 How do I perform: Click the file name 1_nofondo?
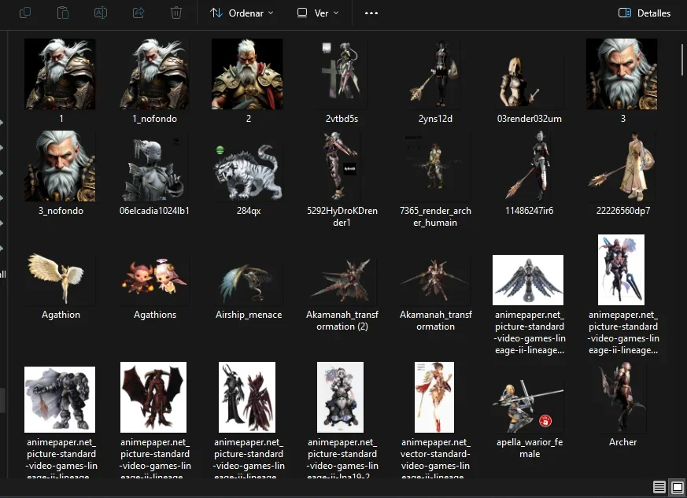pos(155,119)
